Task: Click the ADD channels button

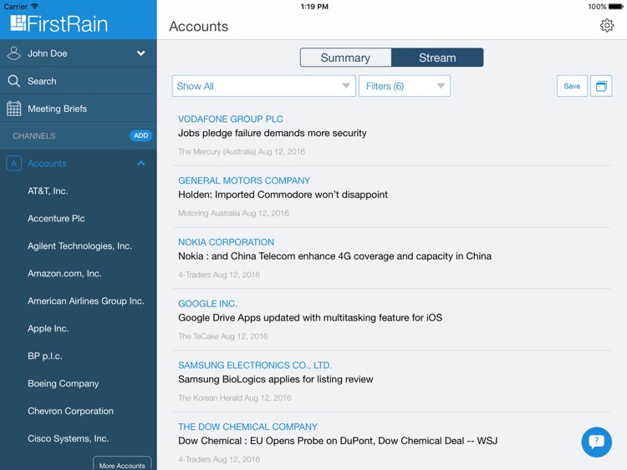Action: click(140, 135)
